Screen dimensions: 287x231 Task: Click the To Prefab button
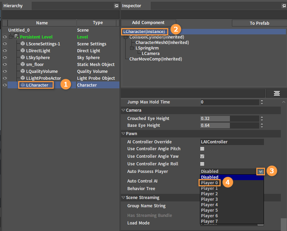[259, 23]
